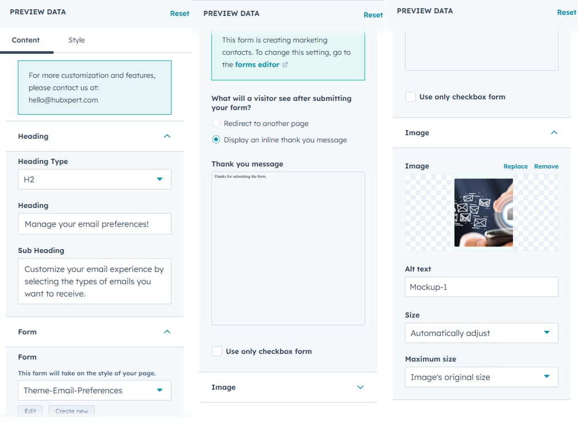Check Use only checkbox form above Image section
The height and width of the screenshot is (422, 578).
(410, 97)
